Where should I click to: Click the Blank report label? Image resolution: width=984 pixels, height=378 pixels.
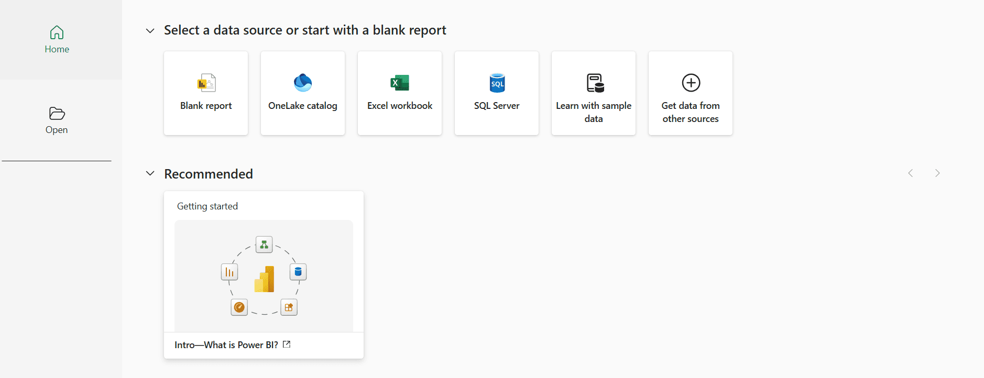click(x=206, y=106)
